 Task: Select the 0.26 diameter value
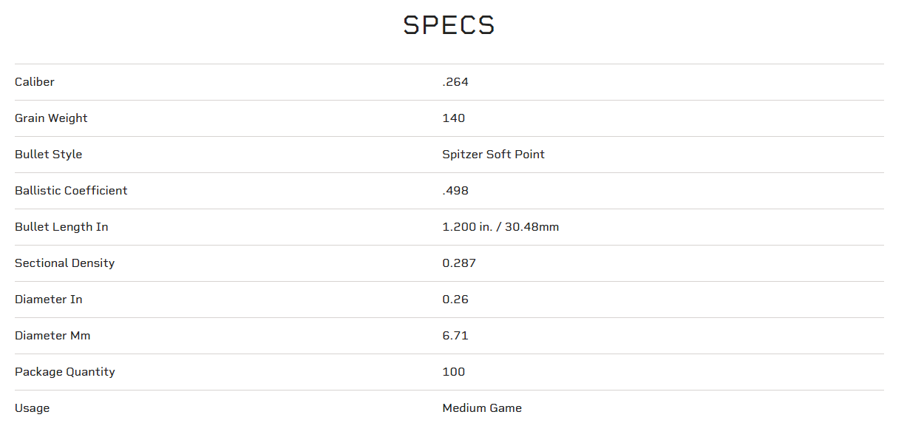tap(455, 300)
